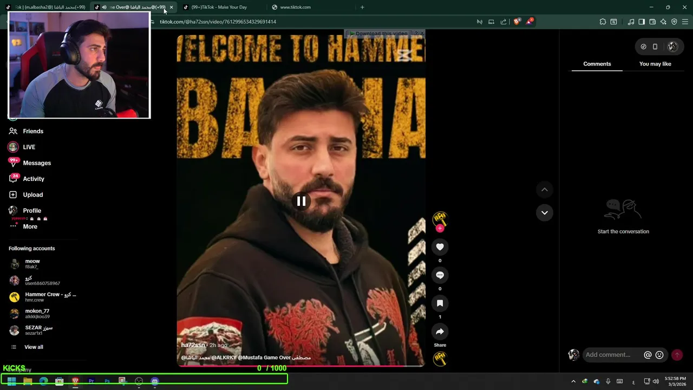Open followed account user6860758967
The width and height of the screenshot is (693, 390).
click(42, 281)
